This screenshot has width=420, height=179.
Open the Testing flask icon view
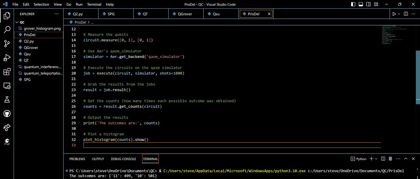click(x=7, y=100)
